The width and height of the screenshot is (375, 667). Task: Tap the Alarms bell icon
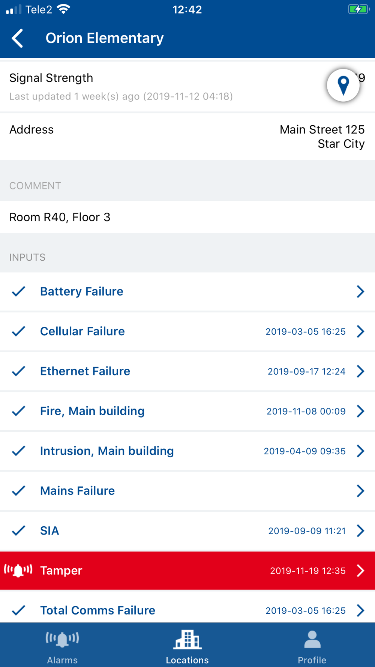[x=62, y=639]
